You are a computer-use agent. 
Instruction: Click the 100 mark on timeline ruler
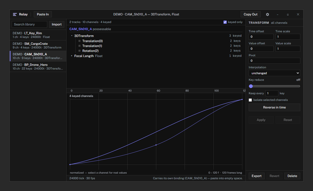[x=216, y=91]
